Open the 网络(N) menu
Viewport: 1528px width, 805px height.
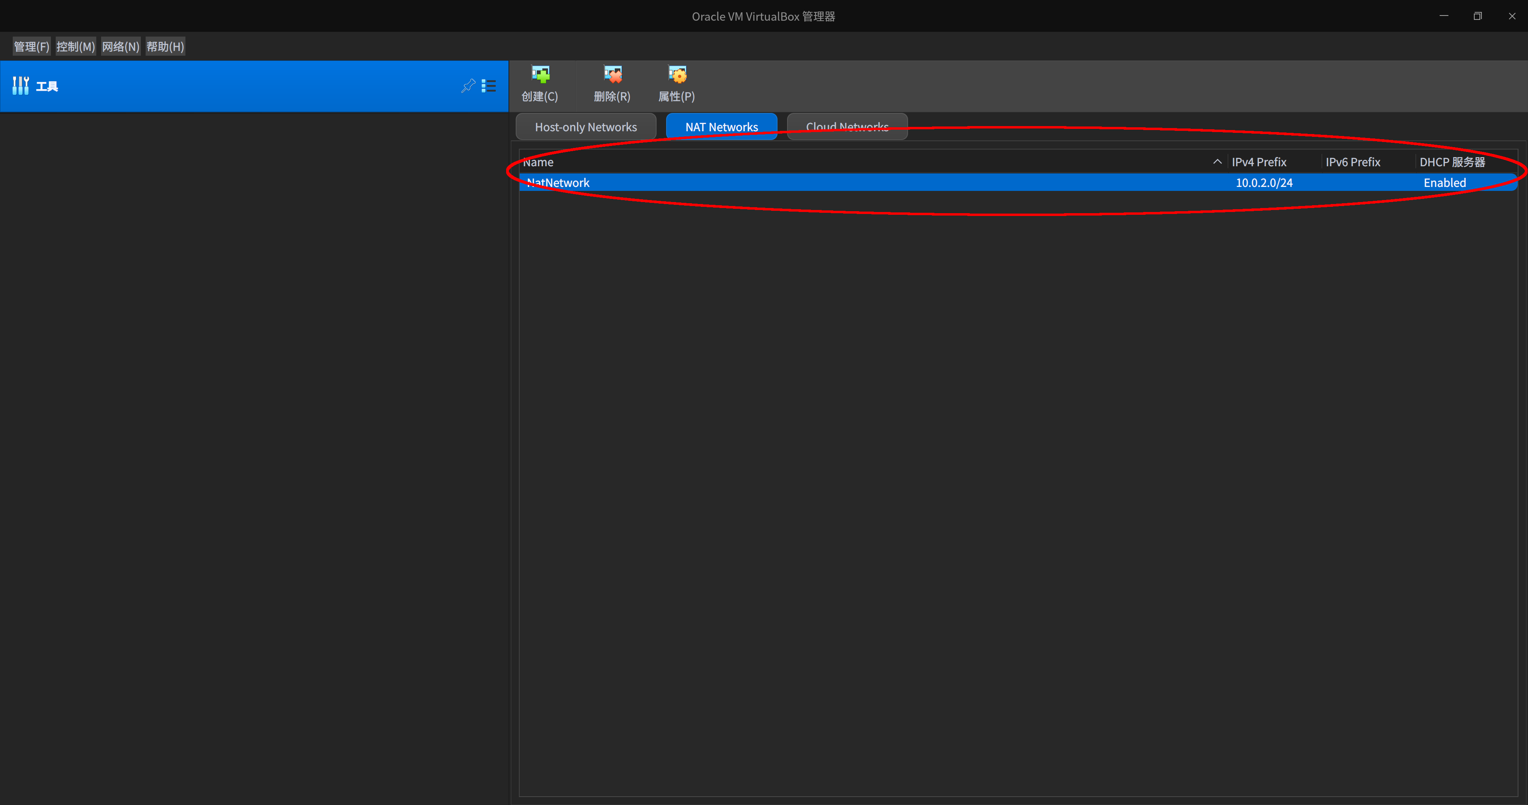(x=121, y=46)
